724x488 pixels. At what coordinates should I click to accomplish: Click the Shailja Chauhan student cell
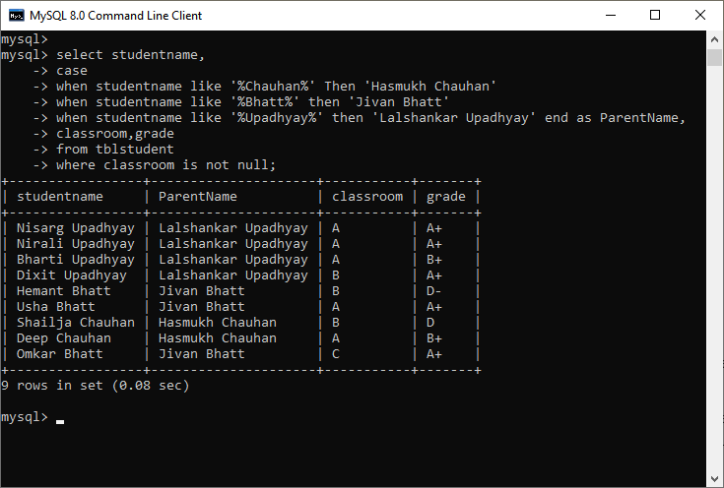(76, 323)
